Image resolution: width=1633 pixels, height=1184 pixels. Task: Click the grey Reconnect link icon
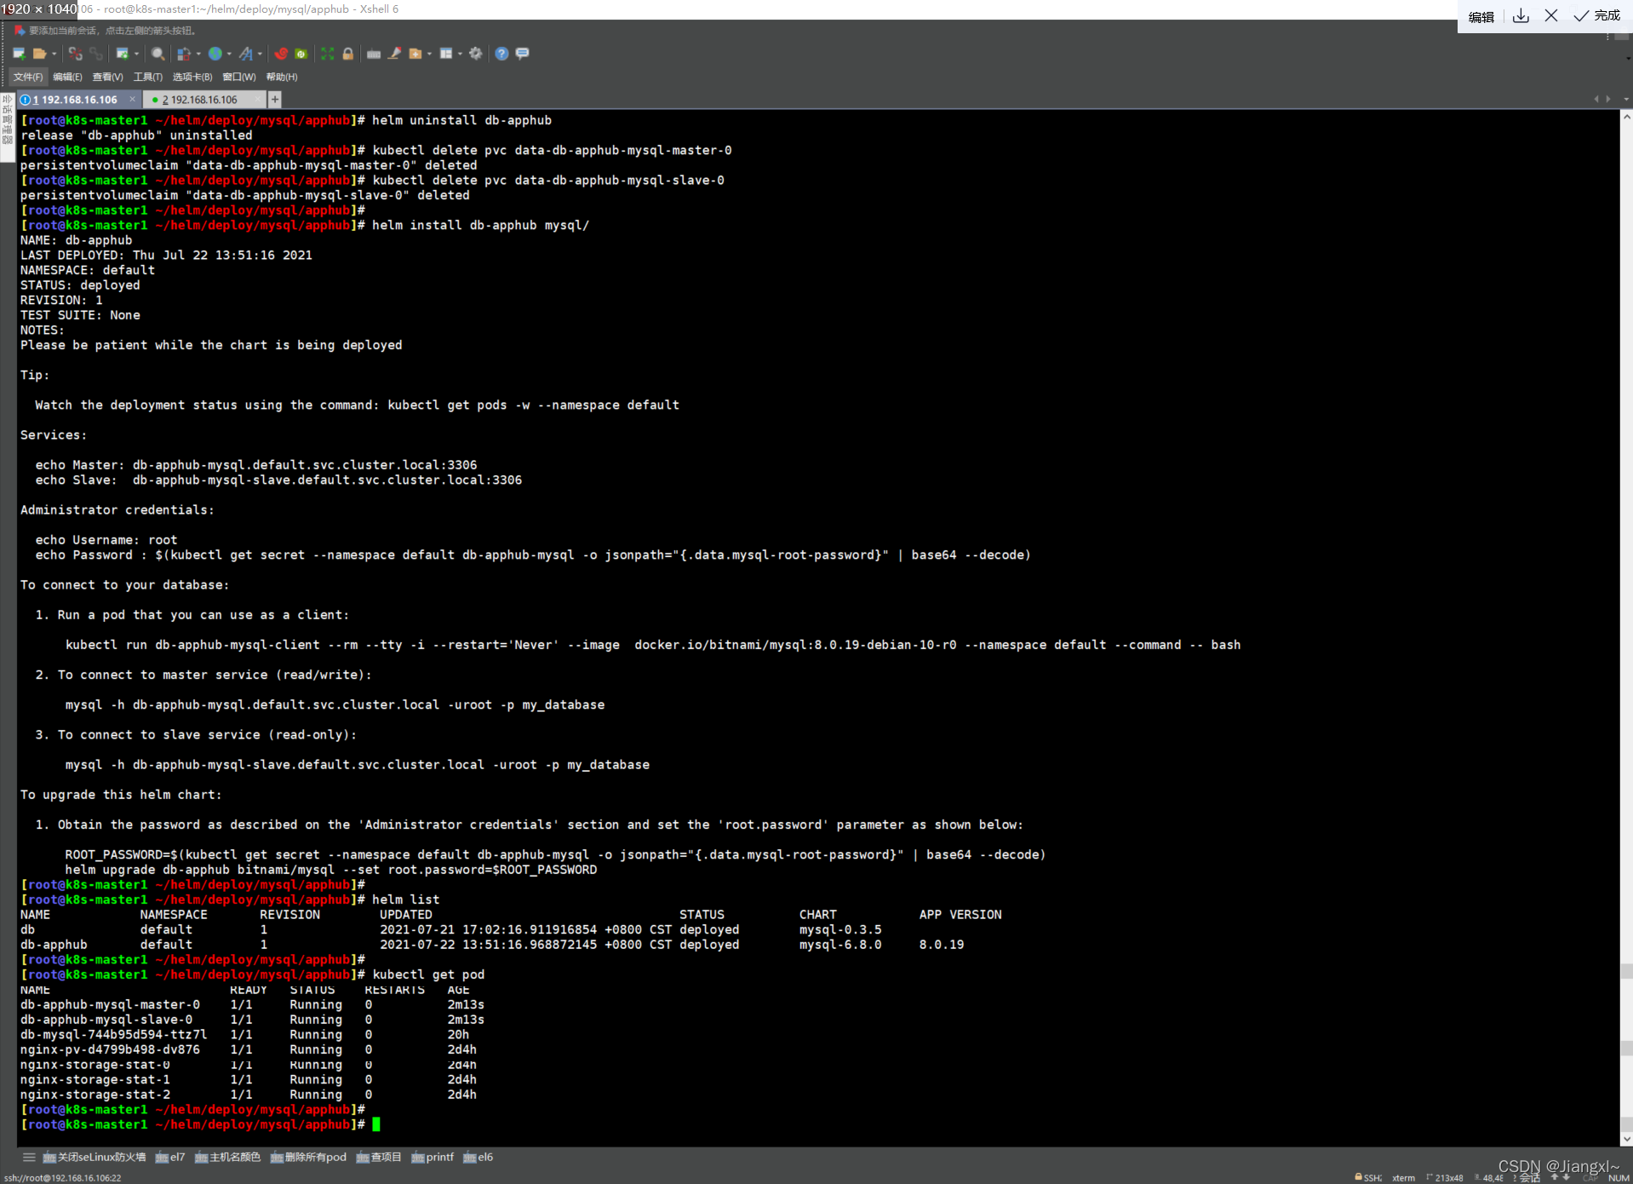coord(95,54)
